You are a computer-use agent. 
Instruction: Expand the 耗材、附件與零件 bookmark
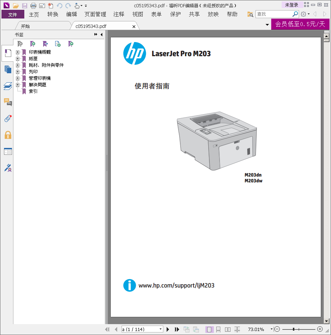tap(17, 65)
